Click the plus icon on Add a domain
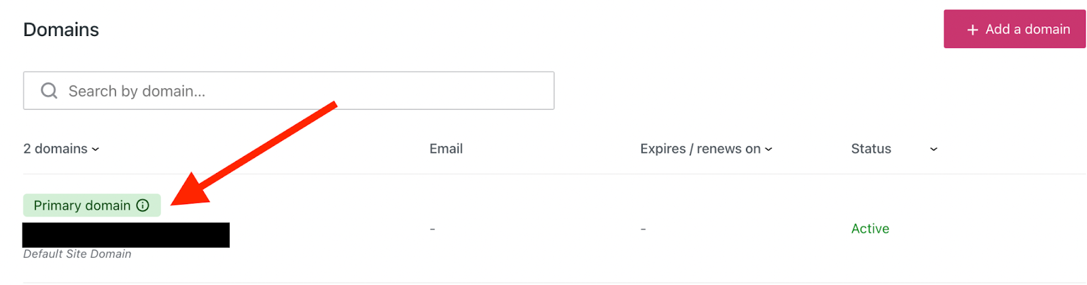Screen dimensions: 1087x285 click(972, 30)
